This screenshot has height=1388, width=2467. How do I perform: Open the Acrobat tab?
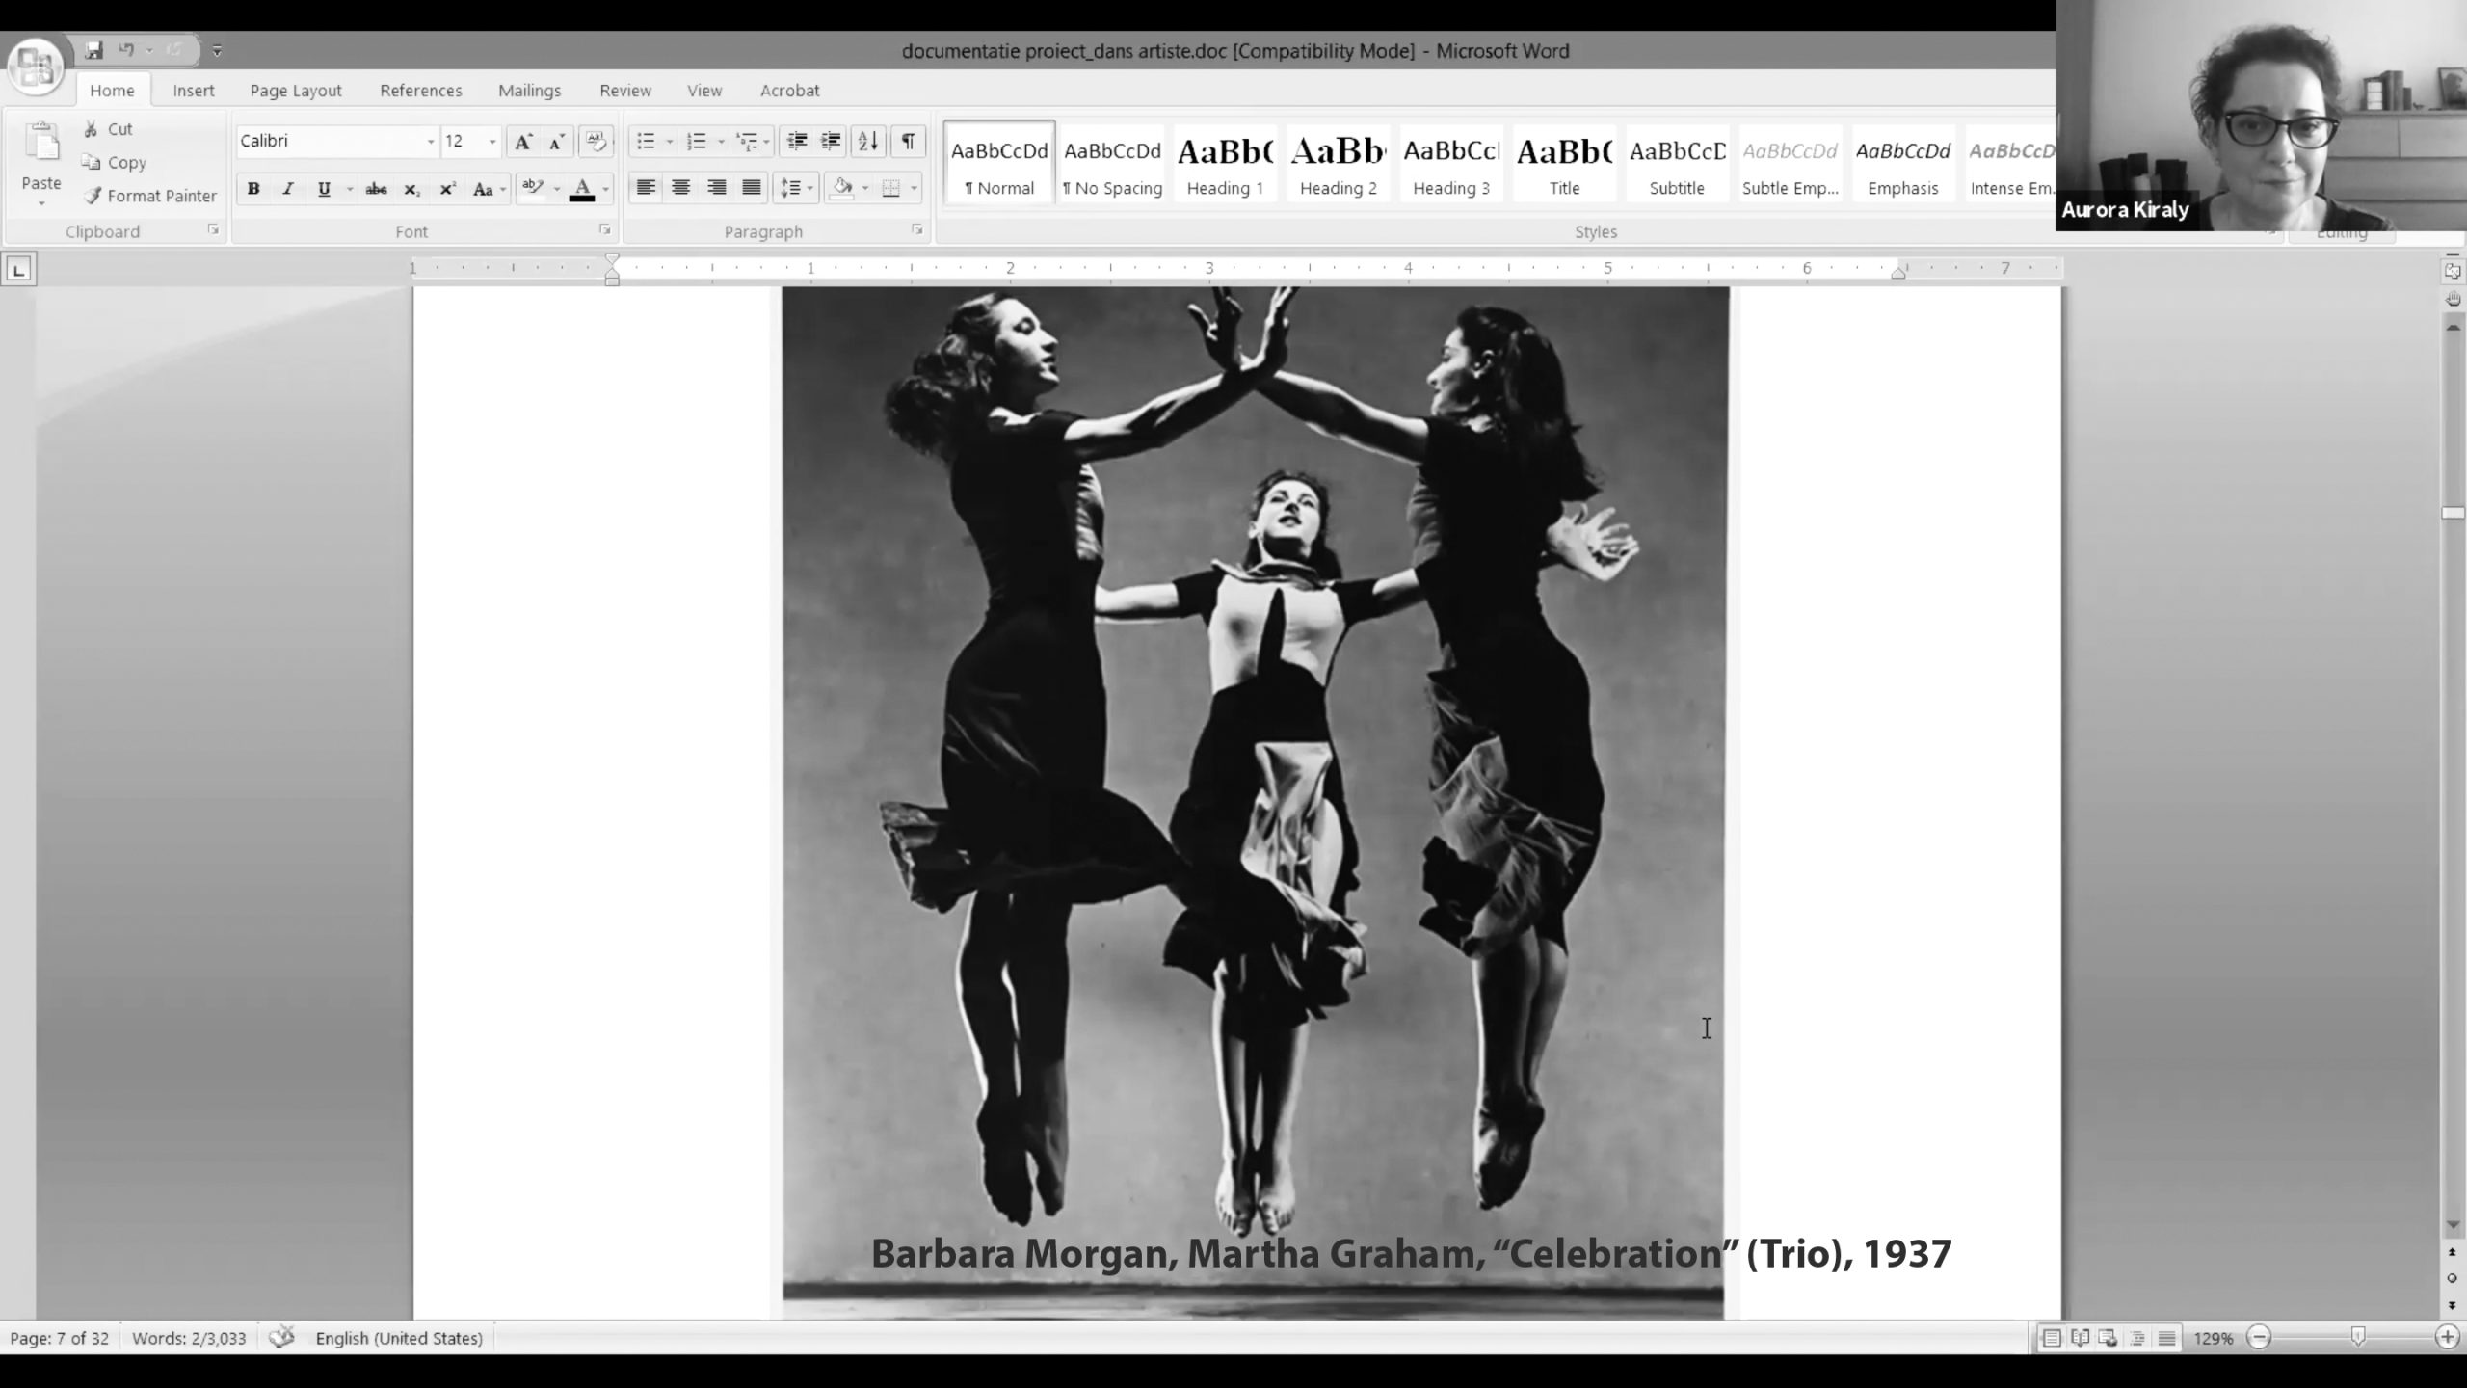click(x=790, y=91)
